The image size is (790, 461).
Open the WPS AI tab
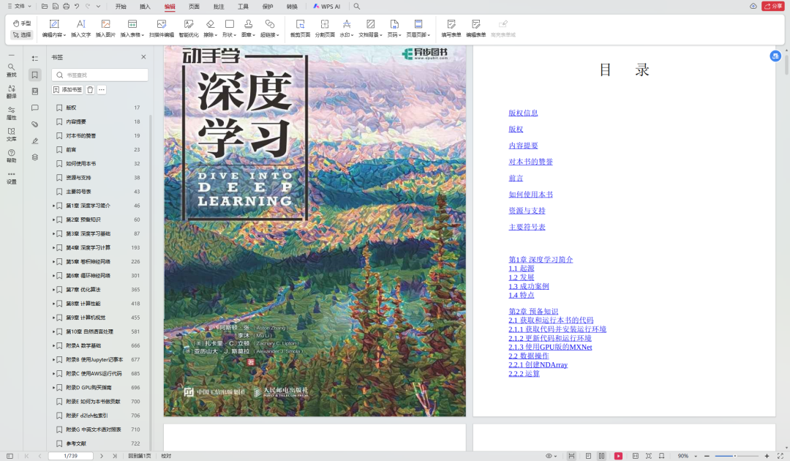pos(326,7)
